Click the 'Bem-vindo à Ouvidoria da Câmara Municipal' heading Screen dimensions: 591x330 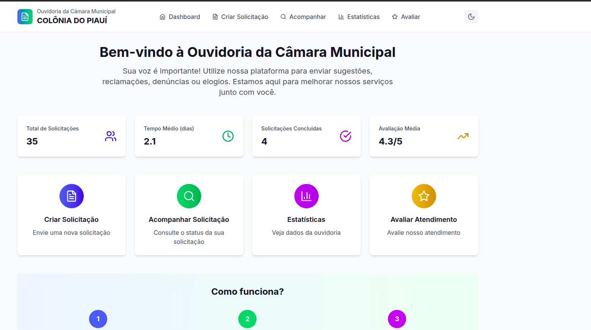[x=248, y=52]
